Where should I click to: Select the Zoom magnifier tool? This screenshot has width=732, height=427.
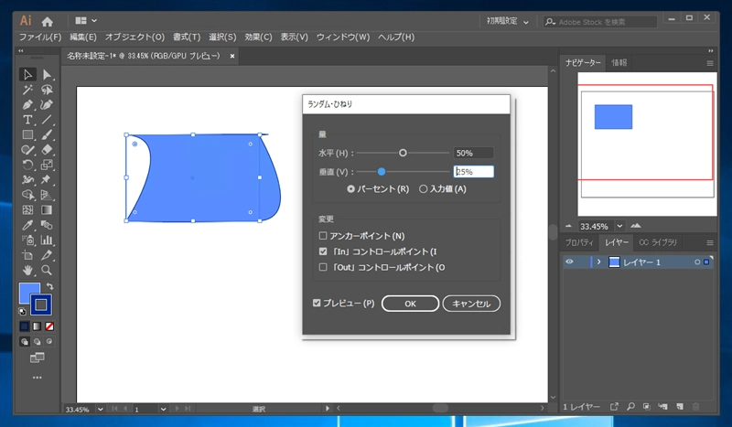[47, 270]
